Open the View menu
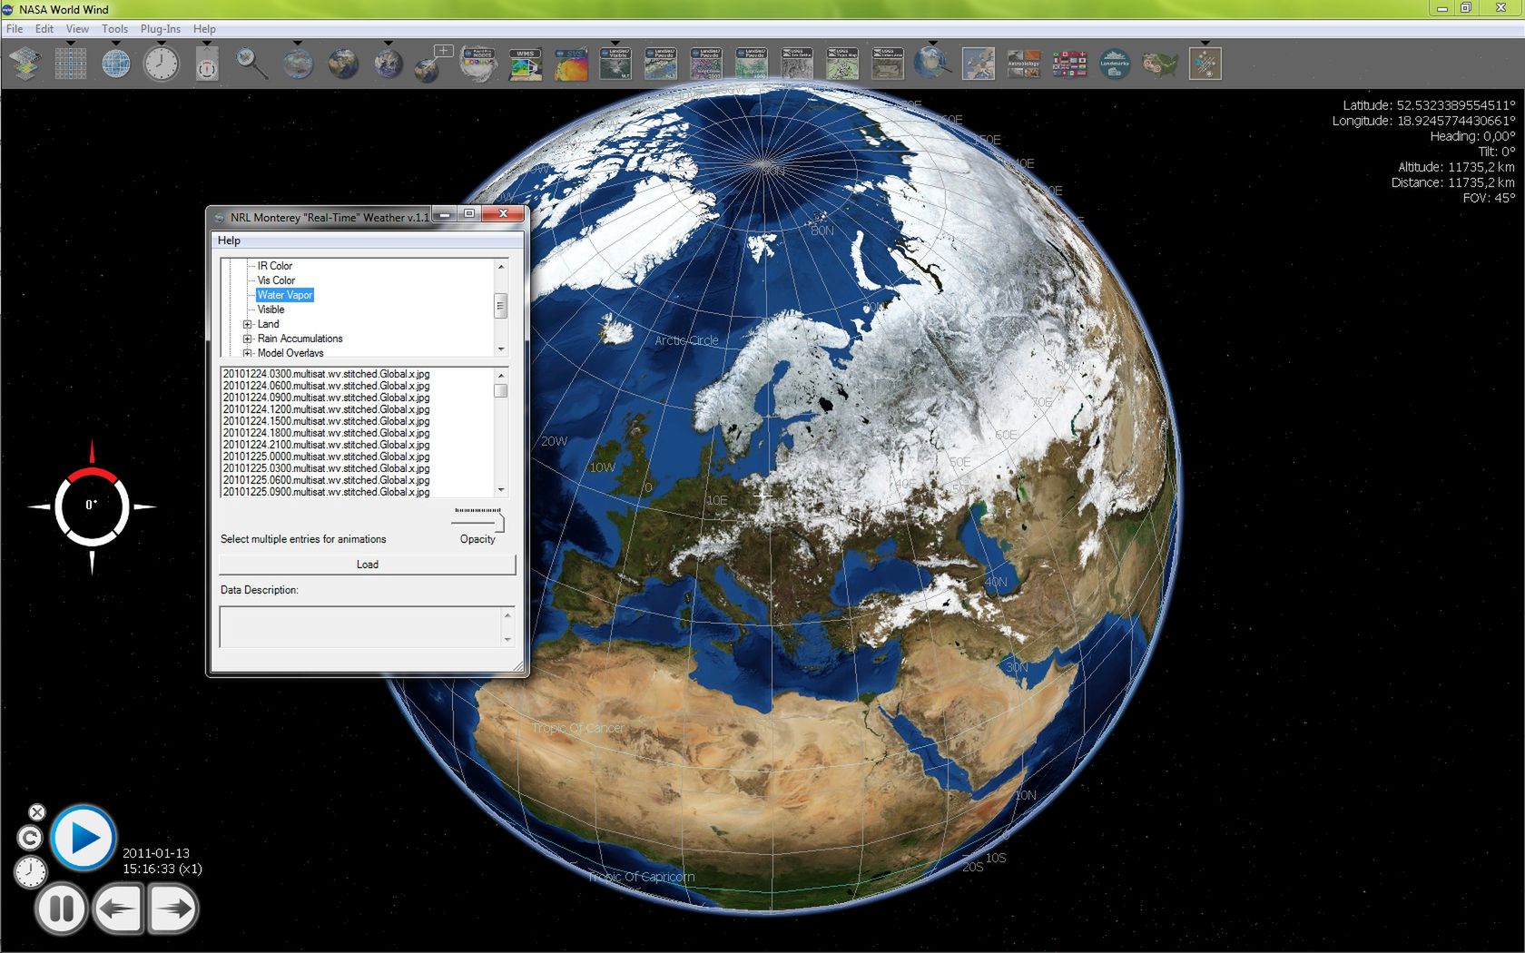1525x953 pixels. pyautogui.click(x=77, y=29)
